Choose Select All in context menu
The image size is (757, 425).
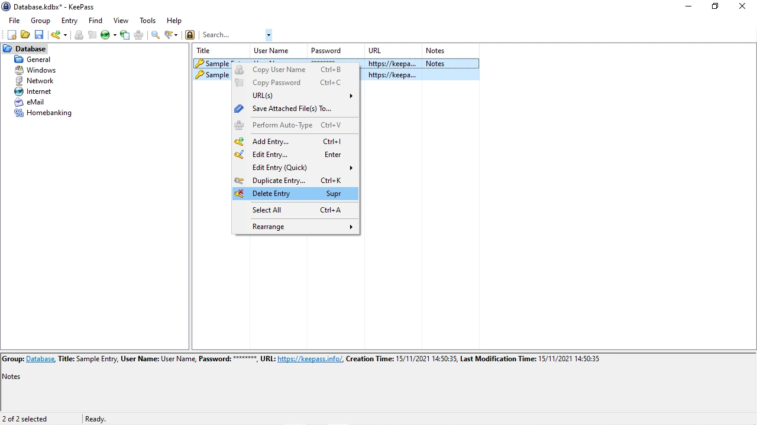tap(295, 210)
